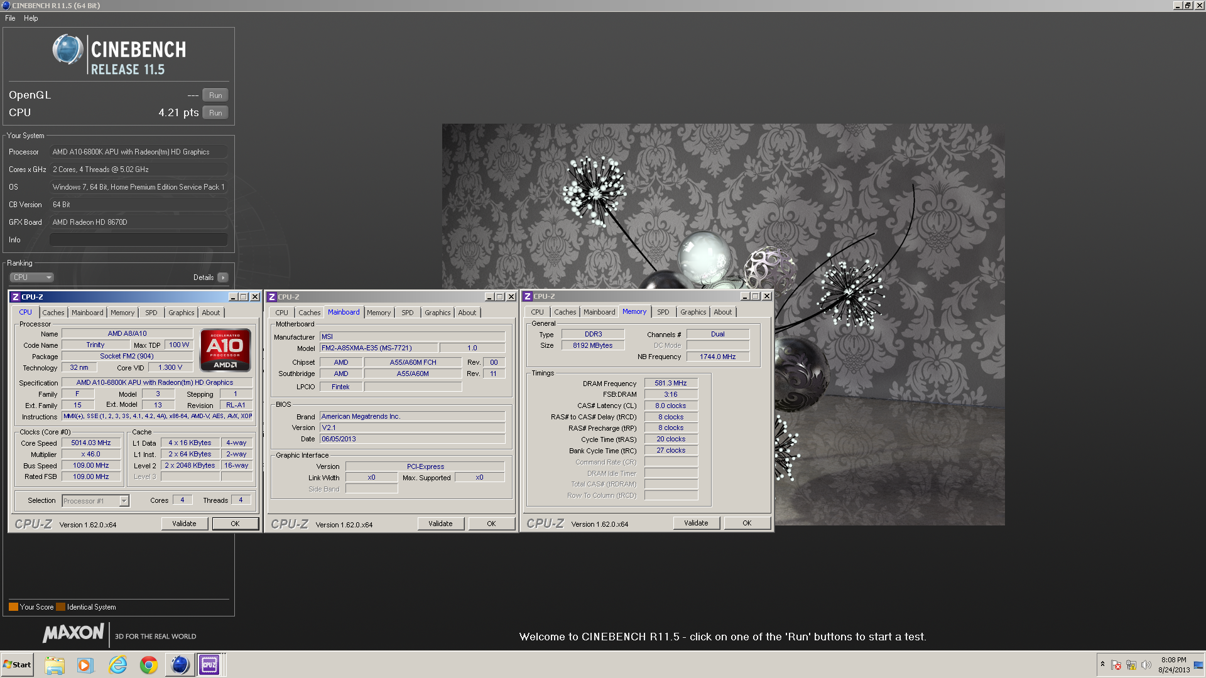
Task: Open the About tab in the left CPU-Z window
Action: [211, 313]
